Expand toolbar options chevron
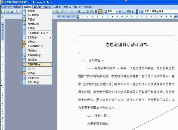 click(x=137, y=12)
